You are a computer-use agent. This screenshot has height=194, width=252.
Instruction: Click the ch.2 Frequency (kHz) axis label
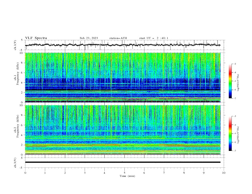16,126
